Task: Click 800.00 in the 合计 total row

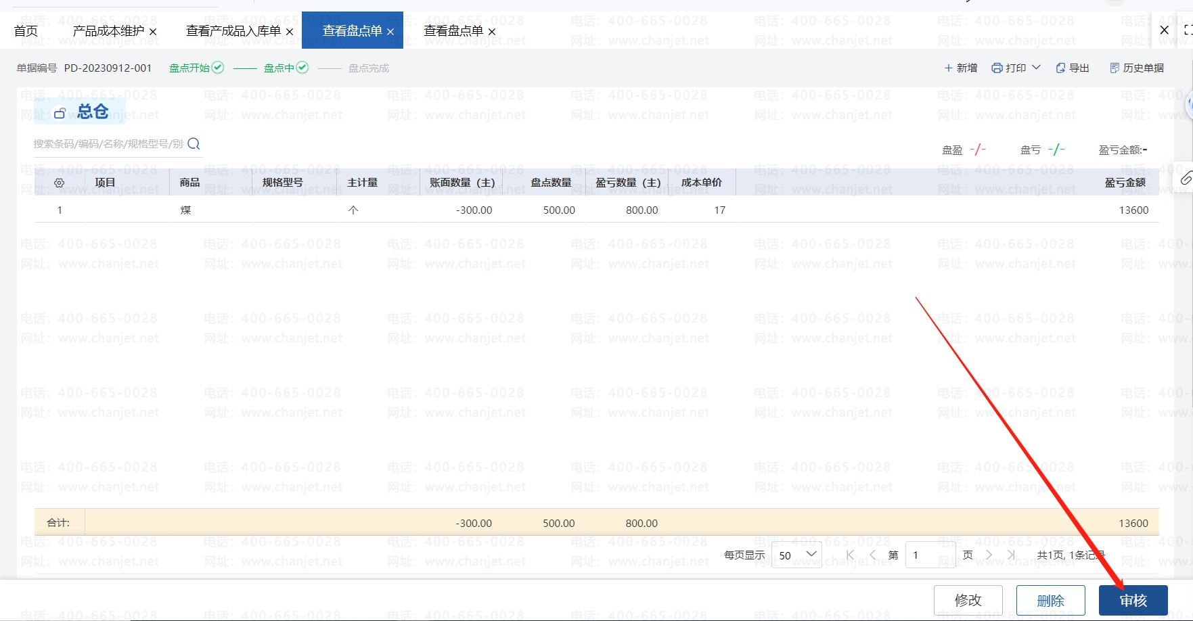Action: (641, 523)
